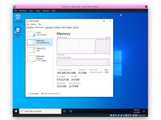Screen dimensions: 161x120
Task: Select the Microsoft Edge desktop shortcut
Action: (18, 32)
